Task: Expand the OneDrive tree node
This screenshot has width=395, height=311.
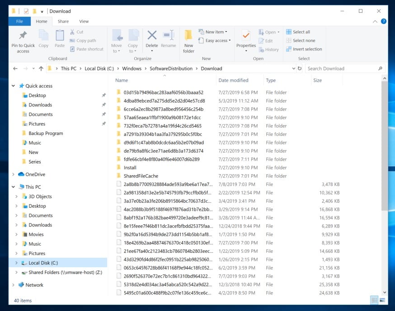Action: 14,174
